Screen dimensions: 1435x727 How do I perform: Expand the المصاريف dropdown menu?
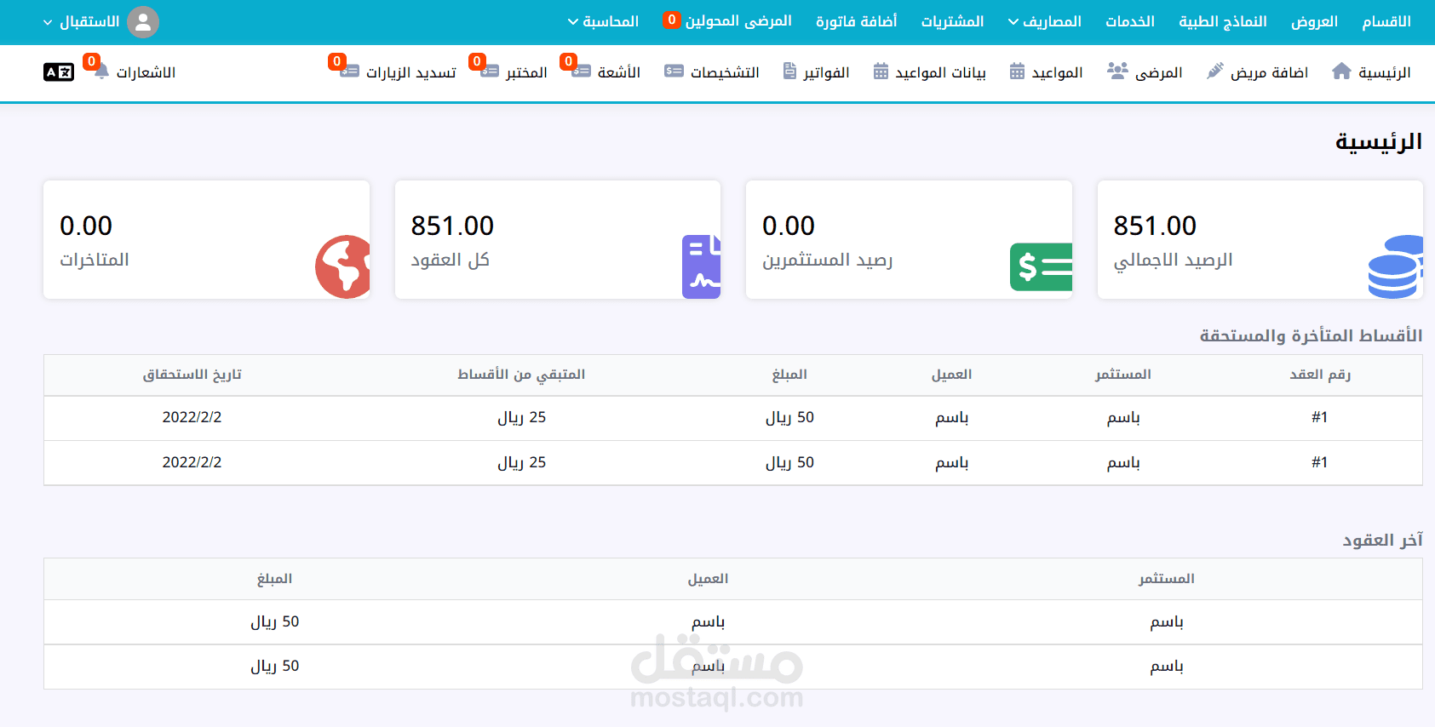[x=1045, y=21]
